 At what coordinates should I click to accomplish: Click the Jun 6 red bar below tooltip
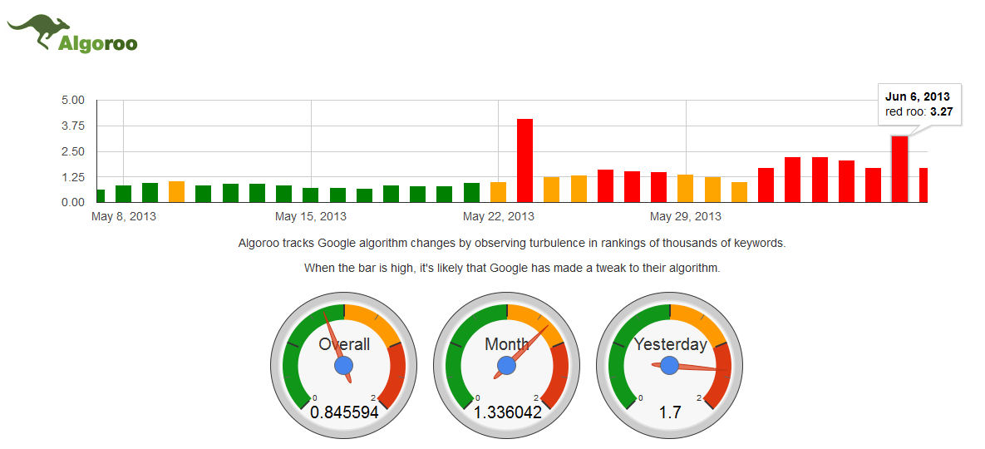pyautogui.click(x=899, y=169)
